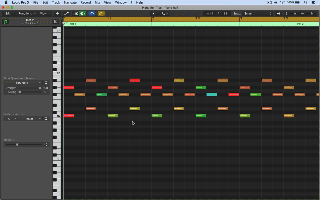Click the Collapse Mode icon

[57, 14]
